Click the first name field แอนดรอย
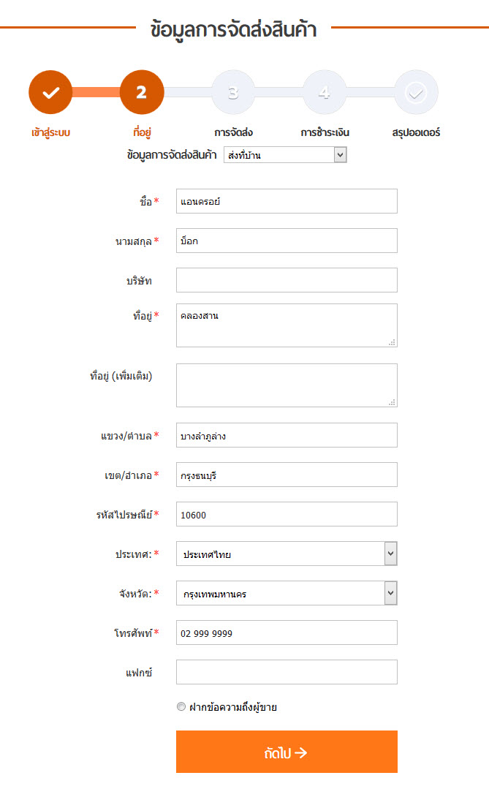This screenshot has width=489, height=789. tap(287, 201)
